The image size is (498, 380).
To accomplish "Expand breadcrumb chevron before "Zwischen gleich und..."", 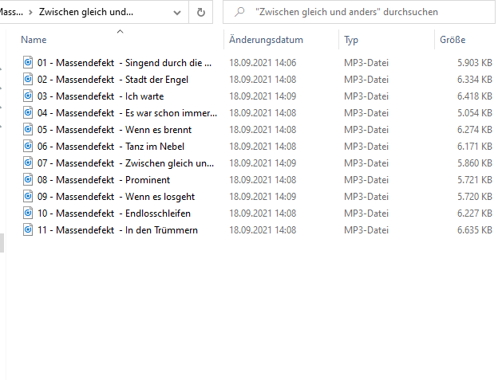I will tap(30, 13).
